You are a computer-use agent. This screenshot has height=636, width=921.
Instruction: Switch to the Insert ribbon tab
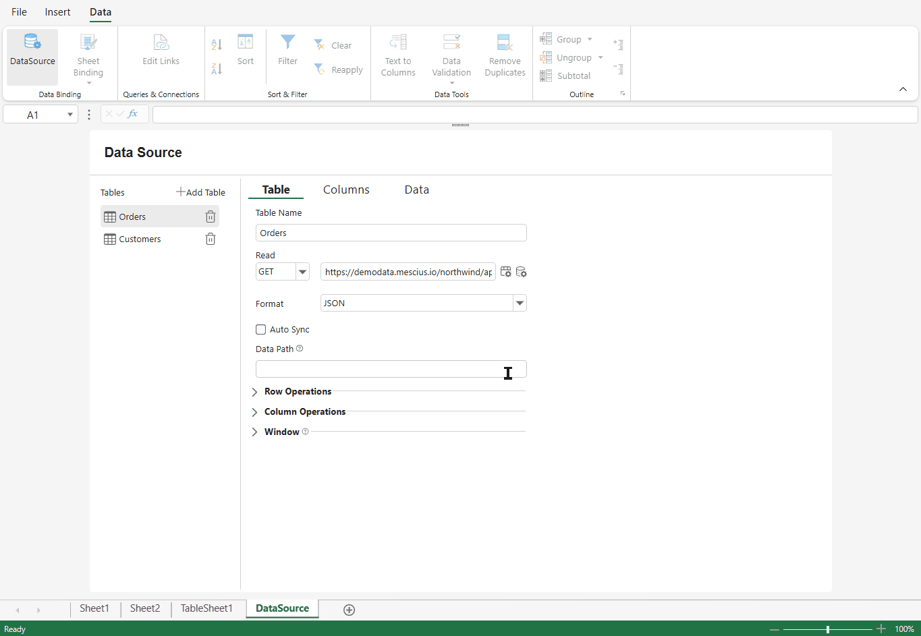tap(57, 12)
